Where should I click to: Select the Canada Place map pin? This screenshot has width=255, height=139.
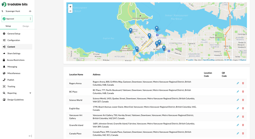point(157,29)
